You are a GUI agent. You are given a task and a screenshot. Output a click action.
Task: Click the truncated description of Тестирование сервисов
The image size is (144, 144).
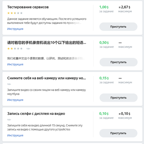pyautogui.click(x=47, y=21)
